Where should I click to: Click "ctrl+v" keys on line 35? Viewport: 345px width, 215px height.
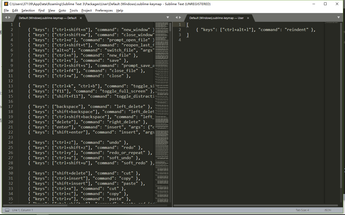pos(64,199)
